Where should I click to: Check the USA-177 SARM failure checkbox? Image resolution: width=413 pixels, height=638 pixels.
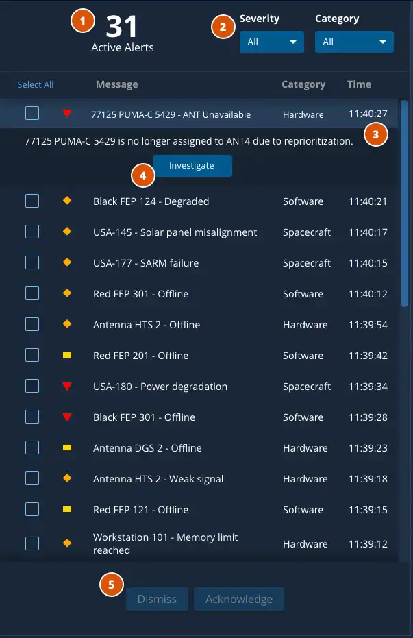(x=32, y=263)
